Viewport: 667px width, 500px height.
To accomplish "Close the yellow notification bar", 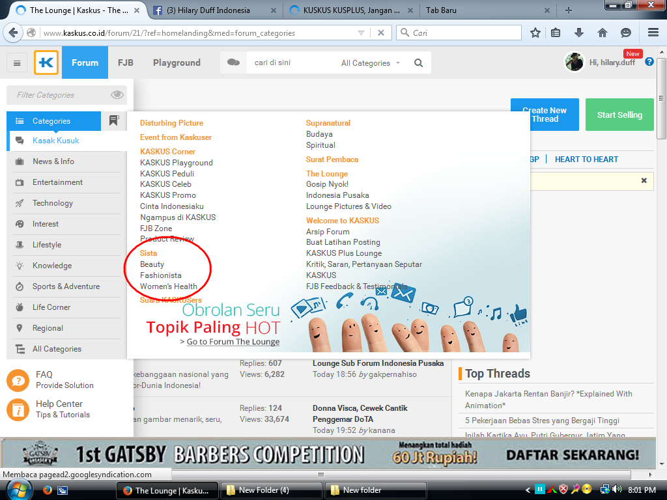I will pyautogui.click(x=644, y=181).
